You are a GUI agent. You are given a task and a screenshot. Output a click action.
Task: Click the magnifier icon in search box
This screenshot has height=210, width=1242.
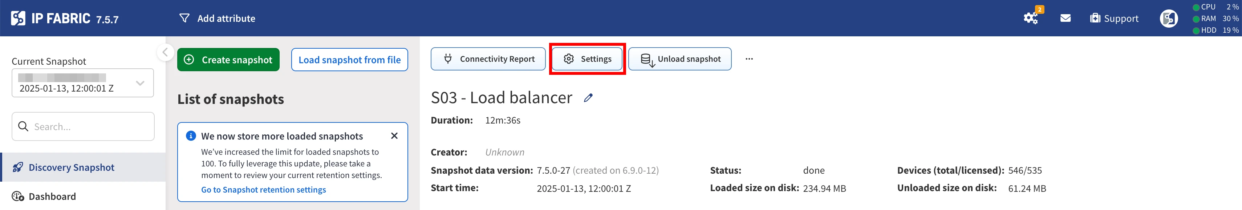pyautogui.click(x=23, y=126)
